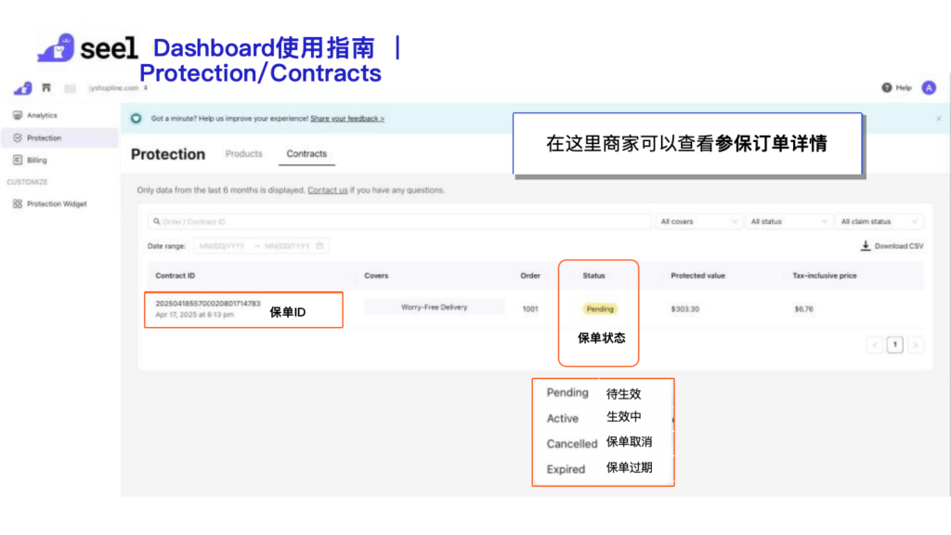Expand the All claim status dropdown

tap(879, 222)
